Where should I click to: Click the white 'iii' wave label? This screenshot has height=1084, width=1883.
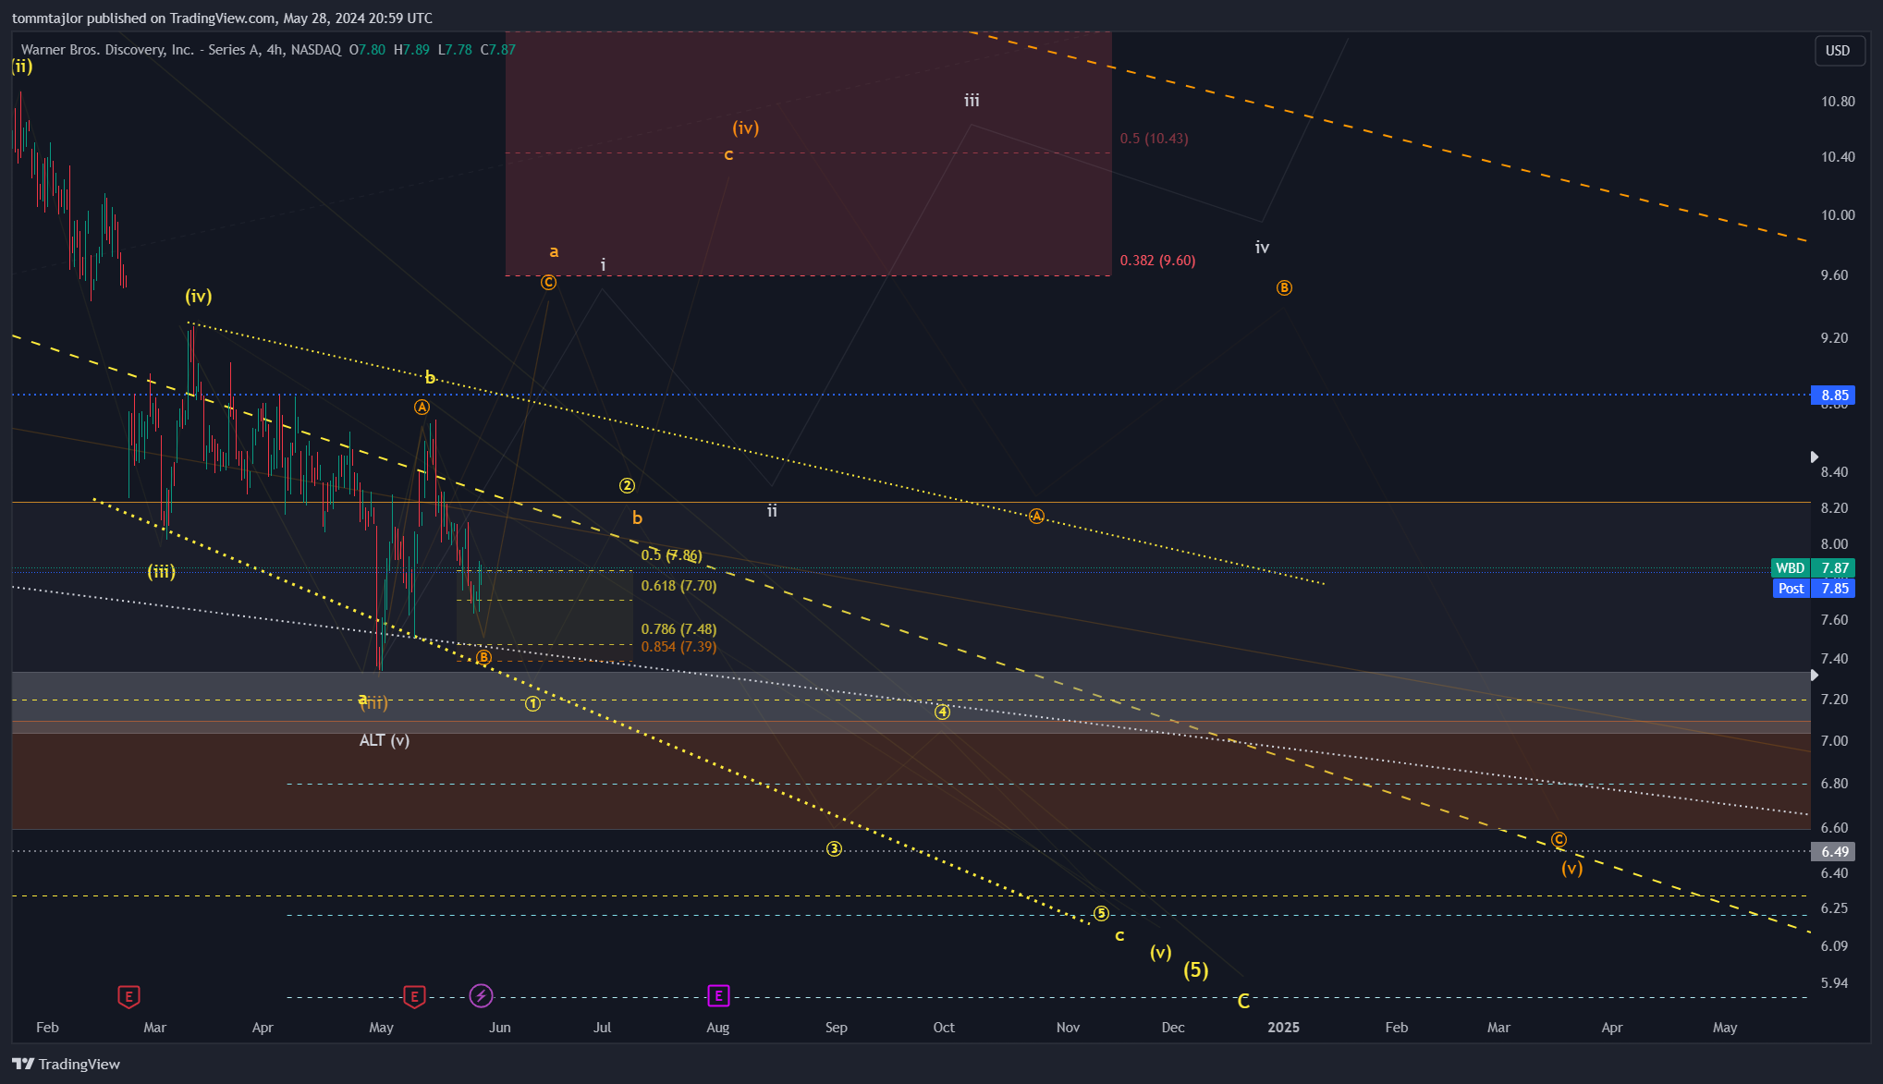[x=972, y=101]
